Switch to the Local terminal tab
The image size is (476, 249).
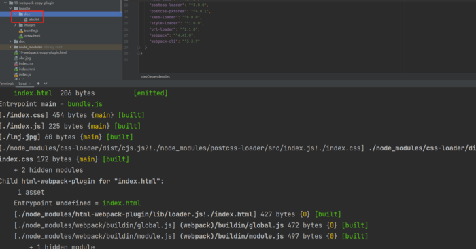(22, 84)
